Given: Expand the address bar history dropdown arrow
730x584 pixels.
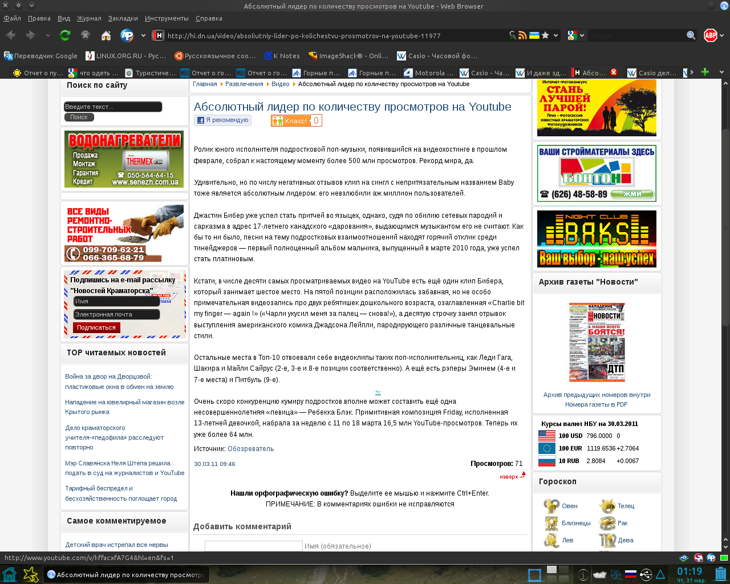Looking at the screenshot, I should coord(555,35).
